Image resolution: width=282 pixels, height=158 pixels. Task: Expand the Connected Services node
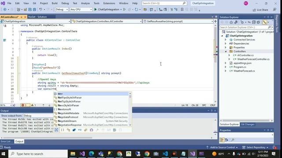226,39
